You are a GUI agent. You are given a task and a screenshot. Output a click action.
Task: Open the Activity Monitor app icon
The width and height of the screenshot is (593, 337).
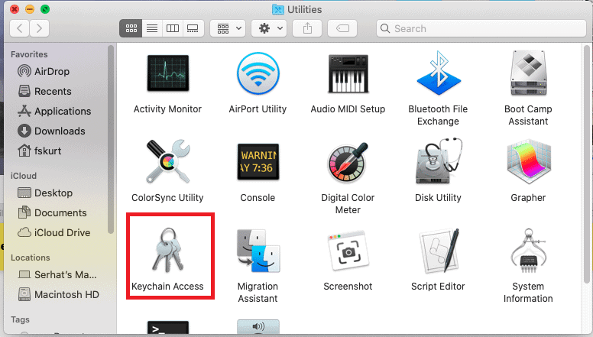click(168, 73)
